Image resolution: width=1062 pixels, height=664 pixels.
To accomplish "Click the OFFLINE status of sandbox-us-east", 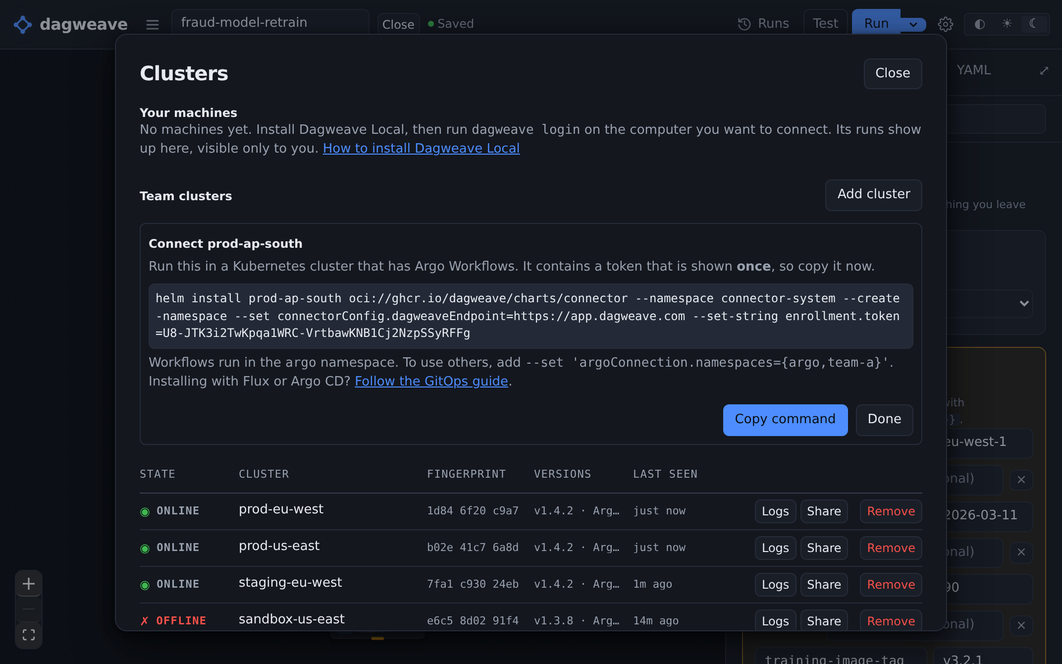I will [x=173, y=621].
